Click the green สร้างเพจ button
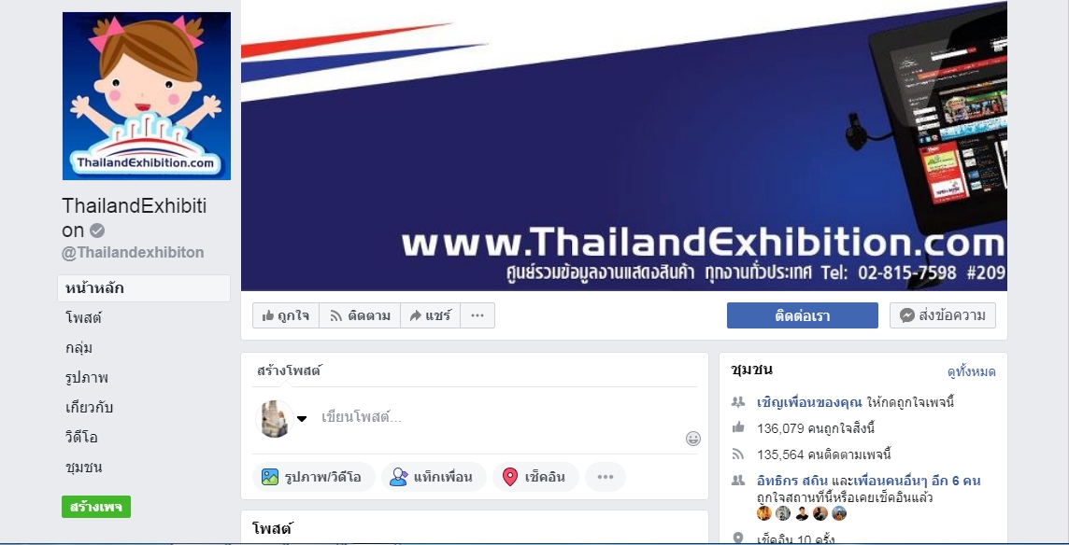This screenshot has height=545, width=1069. coord(96,507)
